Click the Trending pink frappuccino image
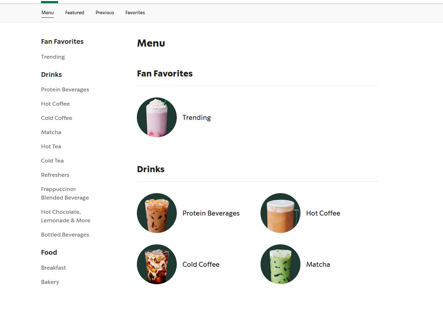Viewport: 443px width, 313px height. (157, 117)
